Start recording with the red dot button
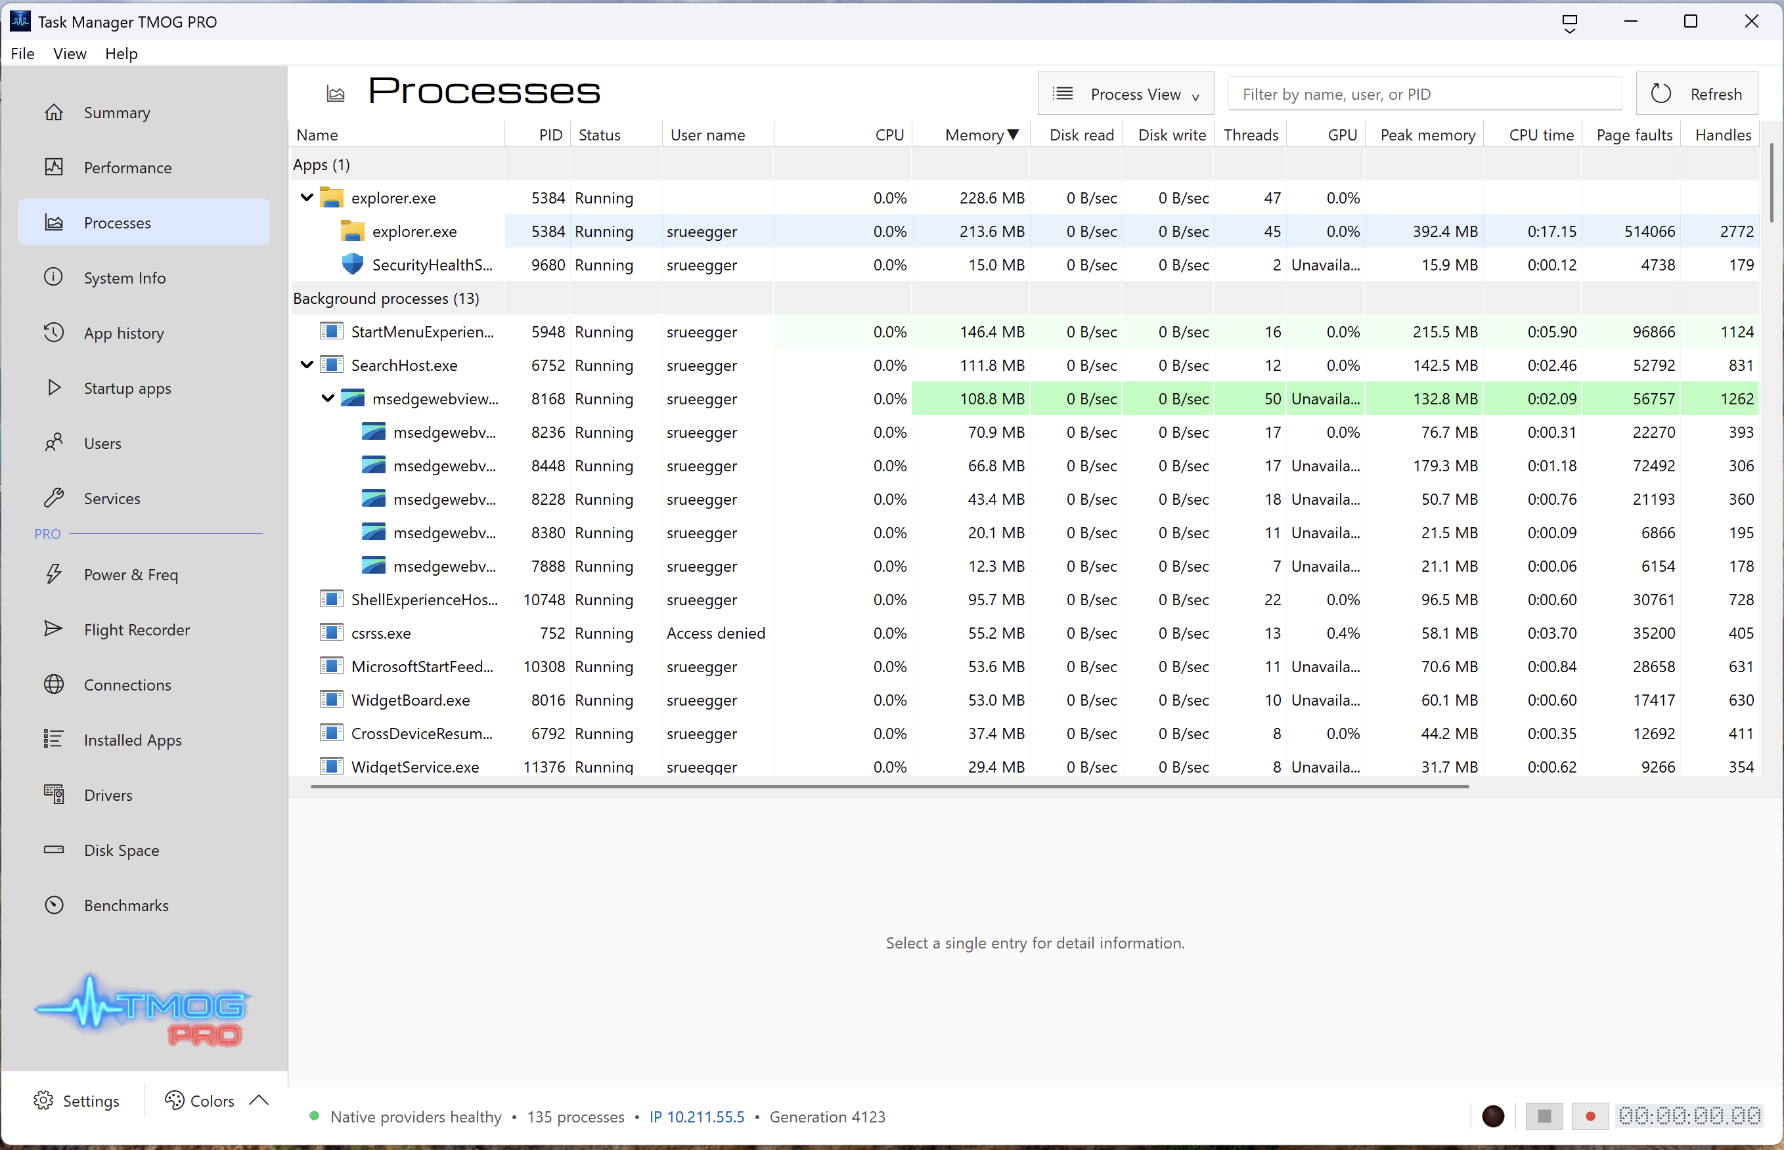 point(1590,1117)
